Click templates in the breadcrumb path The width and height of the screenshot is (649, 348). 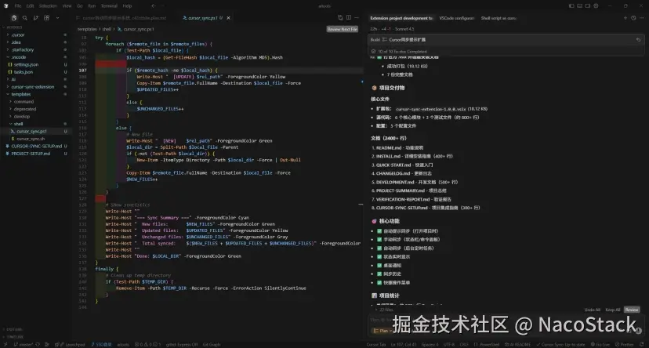point(87,29)
